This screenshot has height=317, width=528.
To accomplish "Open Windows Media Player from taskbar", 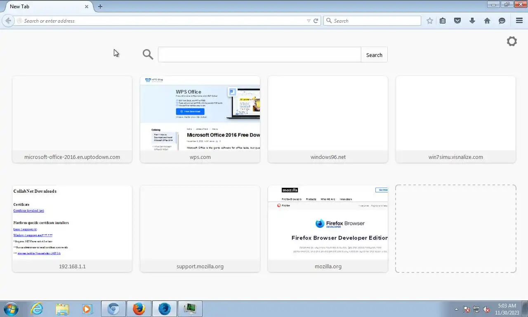I will tap(87, 309).
